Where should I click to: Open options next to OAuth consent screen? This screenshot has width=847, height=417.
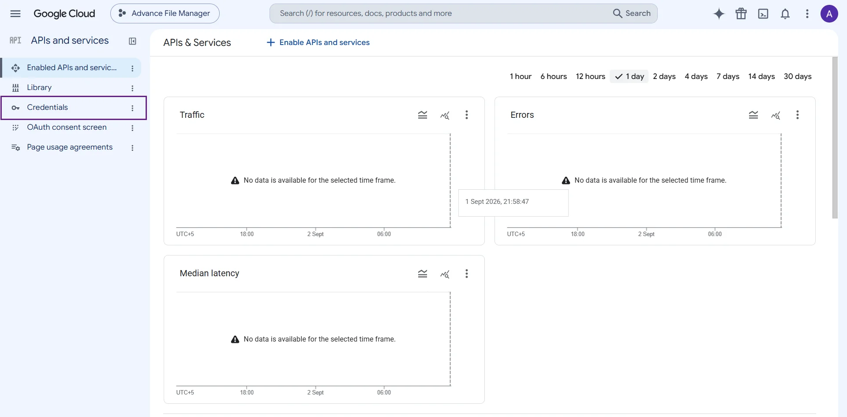pos(132,128)
